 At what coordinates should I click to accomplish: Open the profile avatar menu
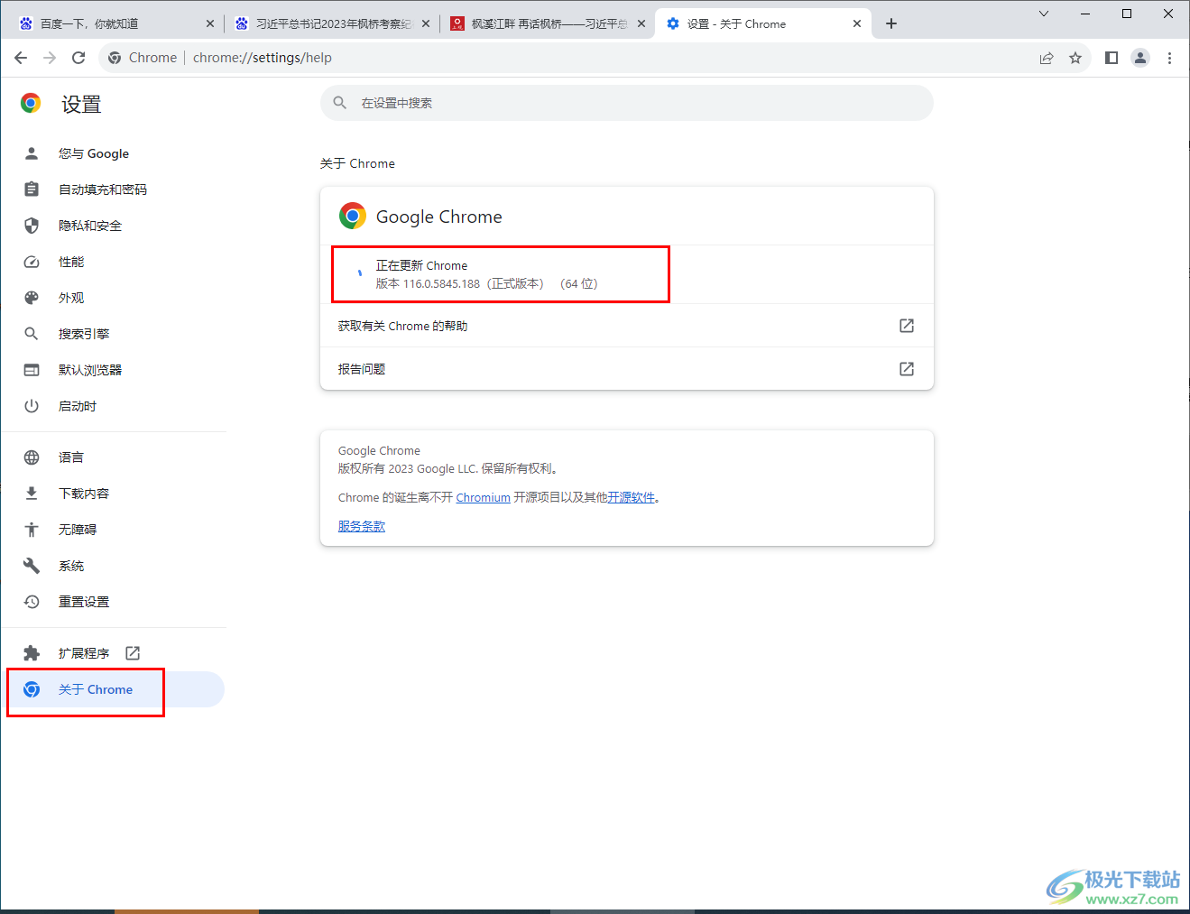(x=1140, y=58)
